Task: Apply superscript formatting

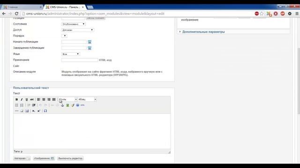Action: pos(38,111)
